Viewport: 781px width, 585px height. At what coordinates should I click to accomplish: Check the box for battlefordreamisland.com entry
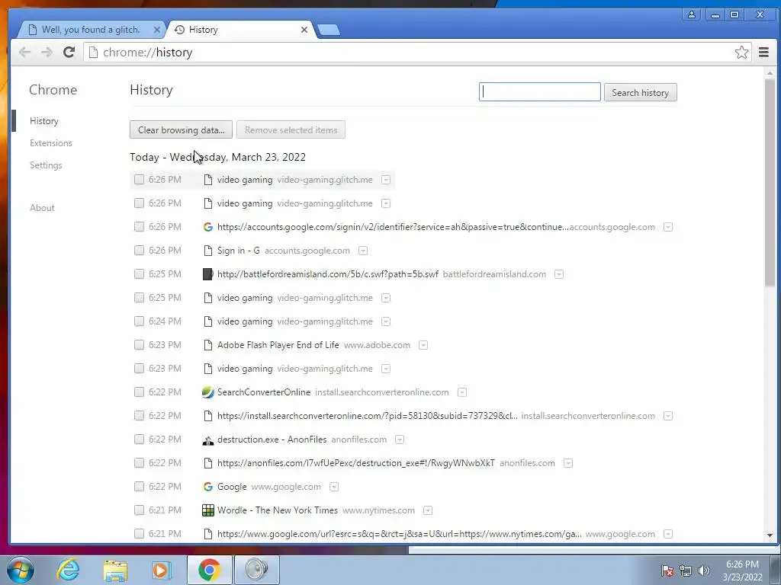[x=139, y=274]
